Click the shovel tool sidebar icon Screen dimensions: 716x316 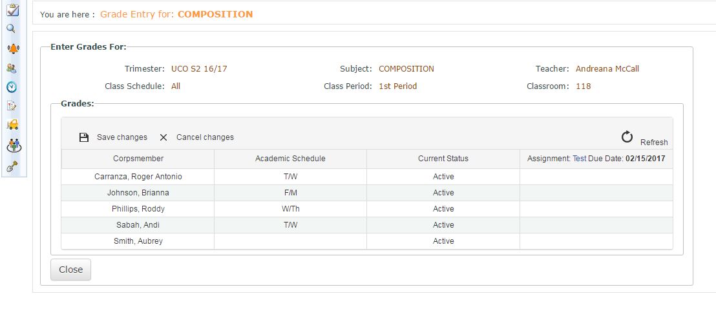12,166
